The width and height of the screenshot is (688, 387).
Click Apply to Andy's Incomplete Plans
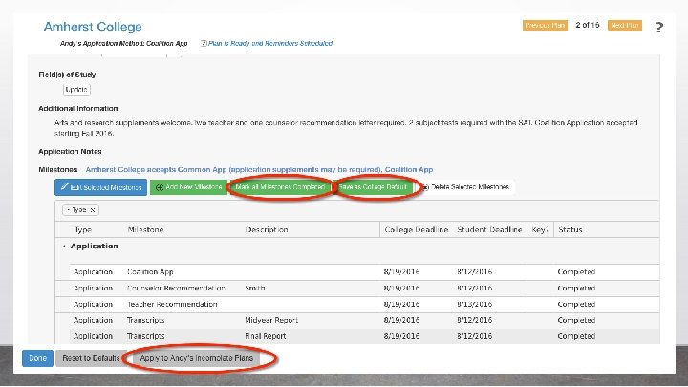coord(196,358)
